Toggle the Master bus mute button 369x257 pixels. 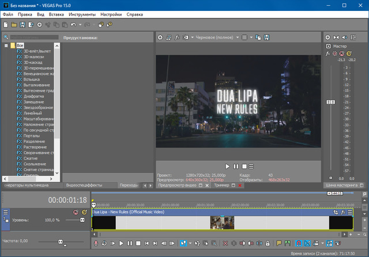[x=341, y=53]
